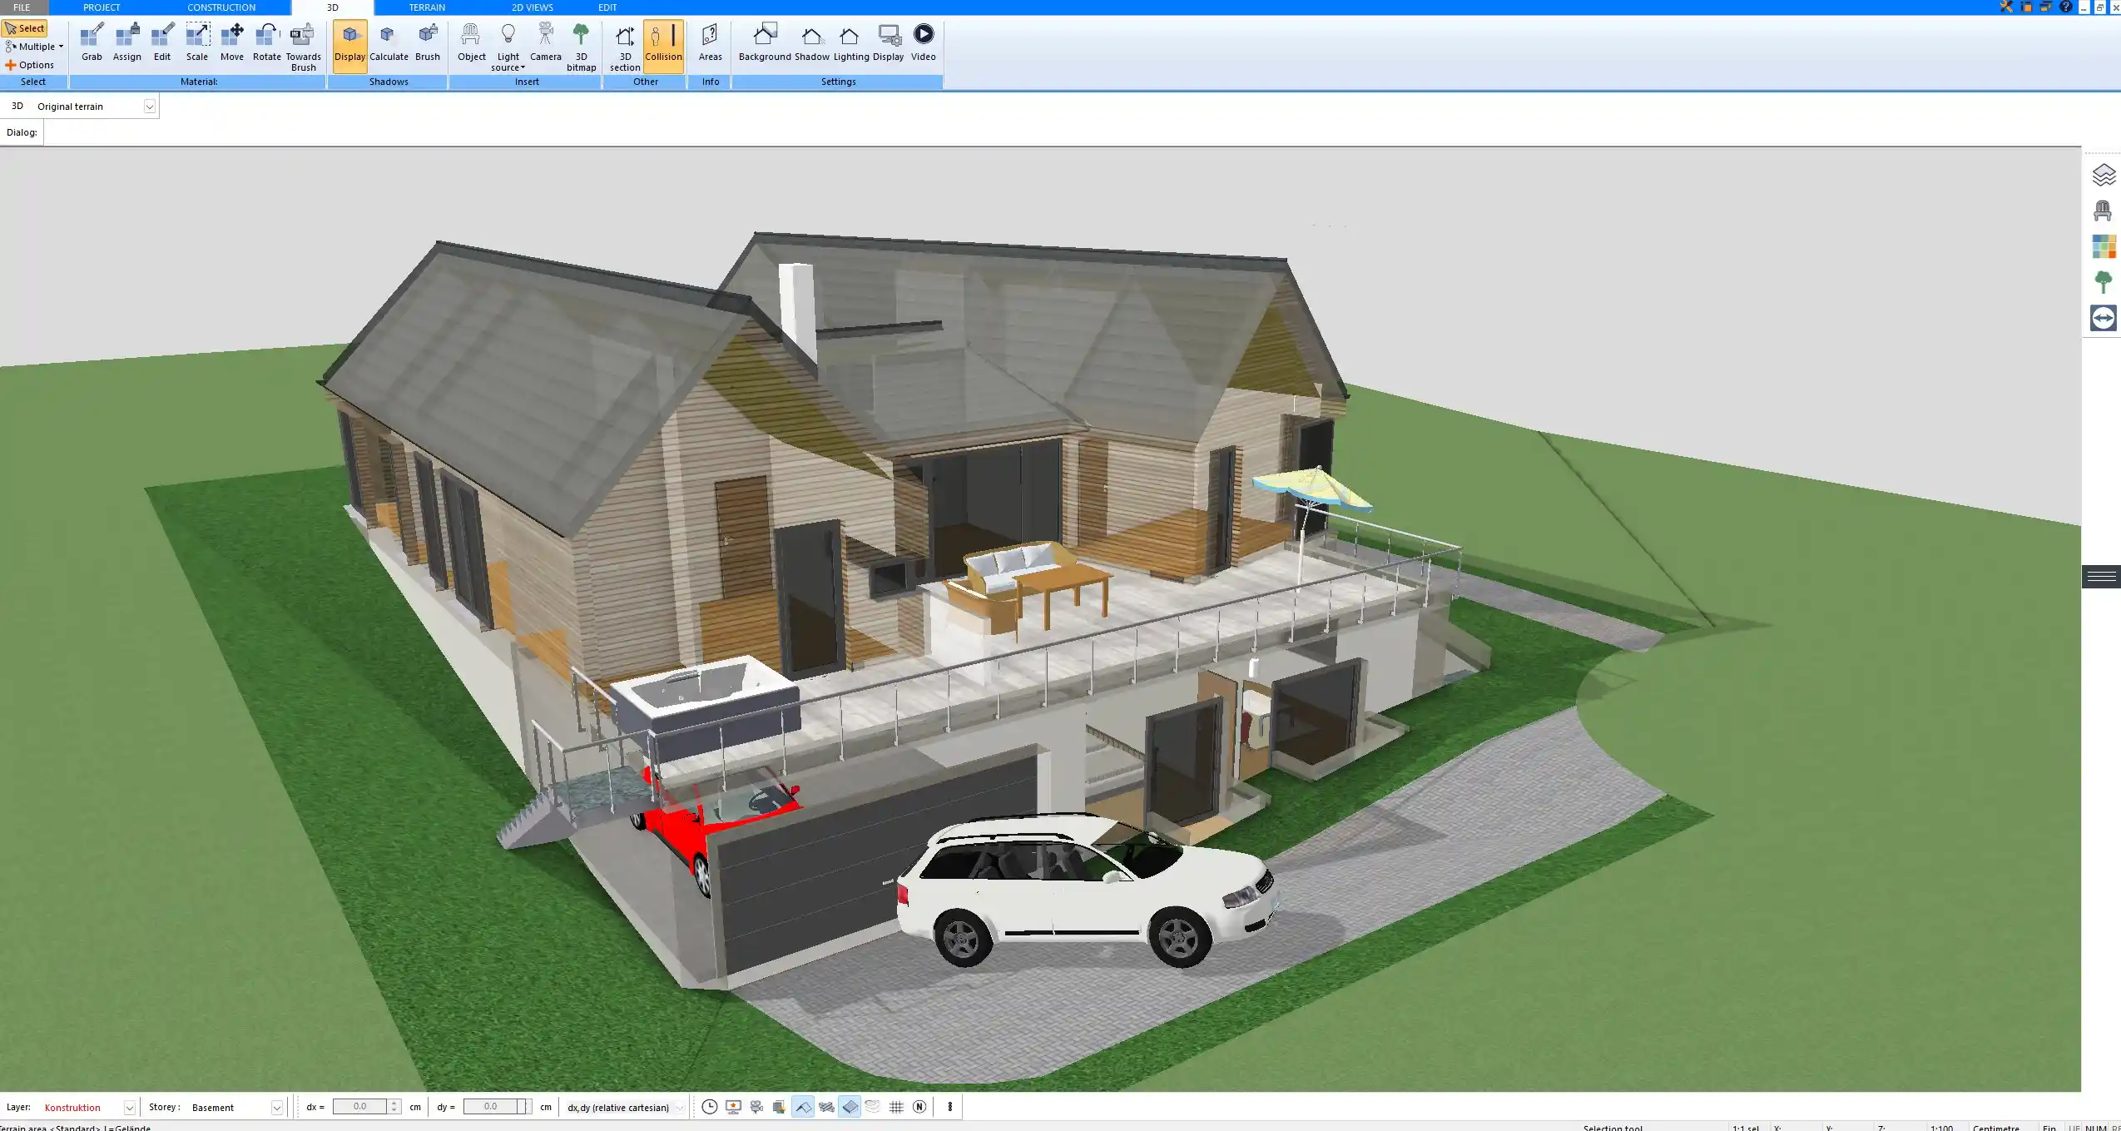Click the stacked-rings icon in the bottom toolbar
The height and width of the screenshot is (1131, 2121).
tap(873, 1107)
